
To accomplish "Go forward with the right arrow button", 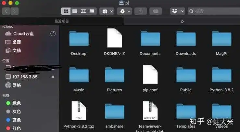I will (15, 11).
